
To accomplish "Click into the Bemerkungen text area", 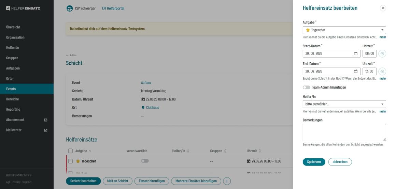I will pyautogui.click(x=344, y=132).
